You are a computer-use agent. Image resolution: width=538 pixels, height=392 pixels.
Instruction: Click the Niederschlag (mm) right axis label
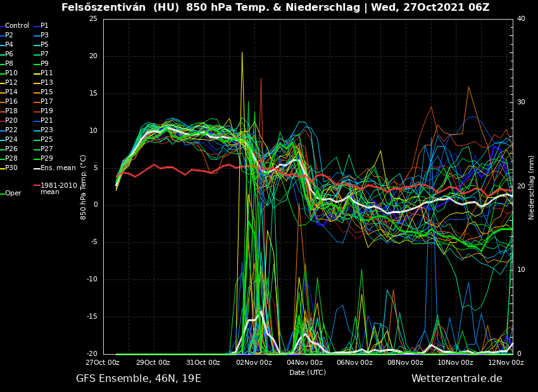532,187
